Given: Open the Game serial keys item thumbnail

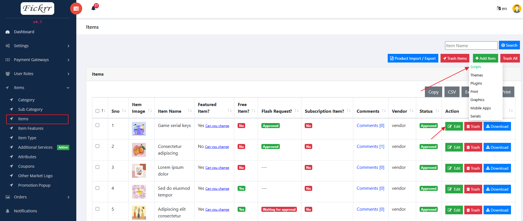Looking at the screenshot, I should click(139, 129).
